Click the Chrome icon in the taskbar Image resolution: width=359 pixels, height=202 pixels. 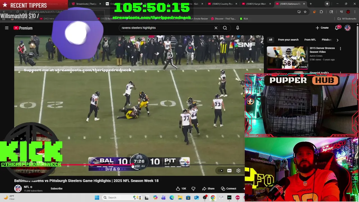coord(213,198)
